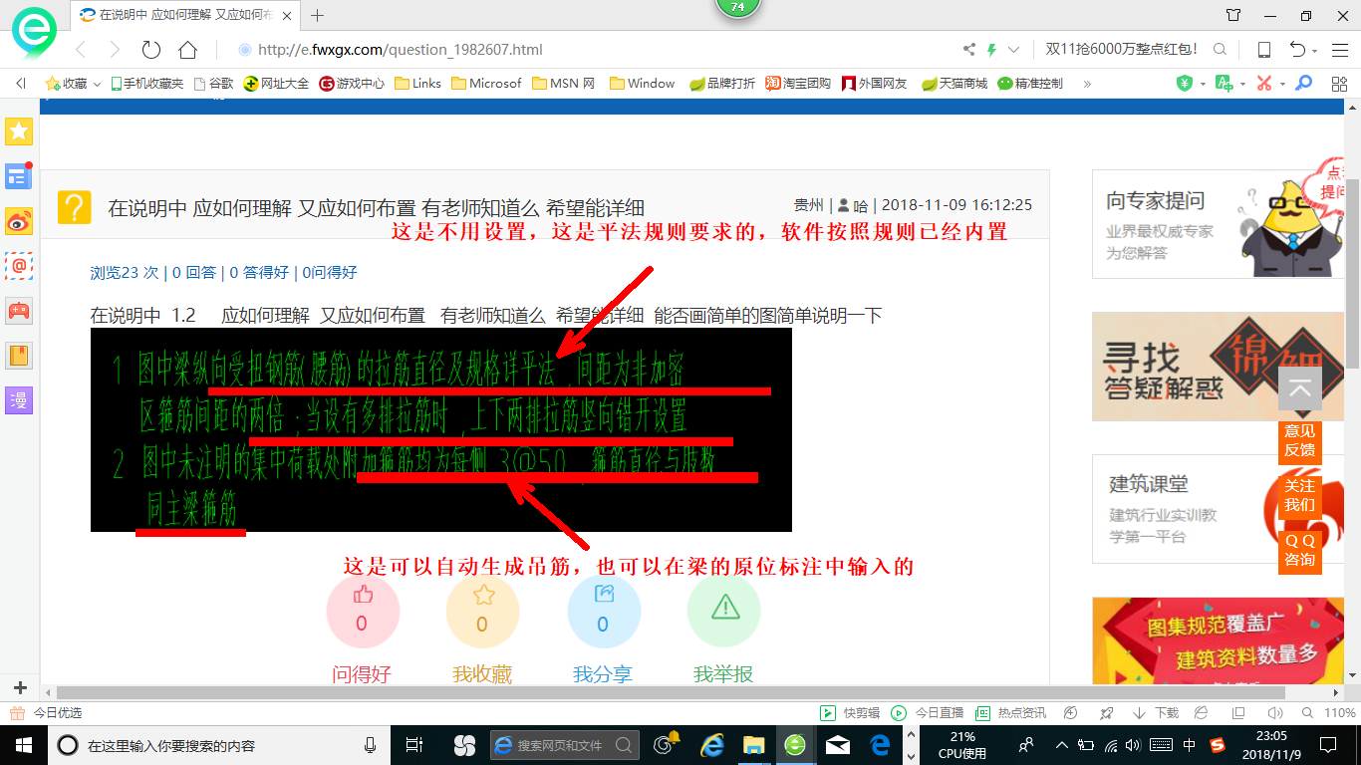Click the 我分享 share button
This screenshot has height=765, width=1361.
pos(603,612)
